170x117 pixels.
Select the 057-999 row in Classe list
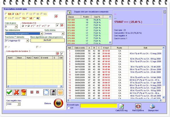(x=71, y=19)
